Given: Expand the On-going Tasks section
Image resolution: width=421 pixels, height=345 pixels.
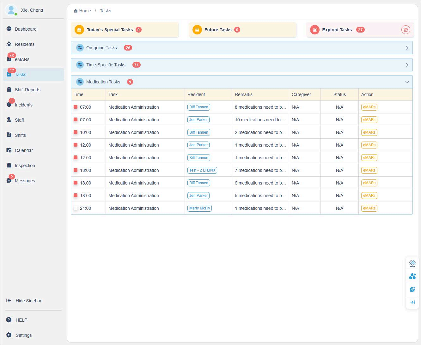Looking at the screenshot, I should pos(407,48).
